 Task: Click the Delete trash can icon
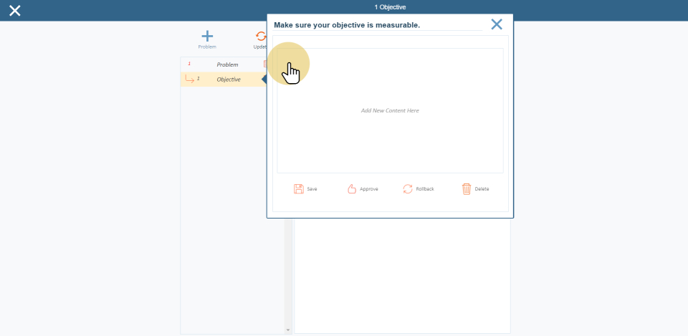(x=467, y=189)
